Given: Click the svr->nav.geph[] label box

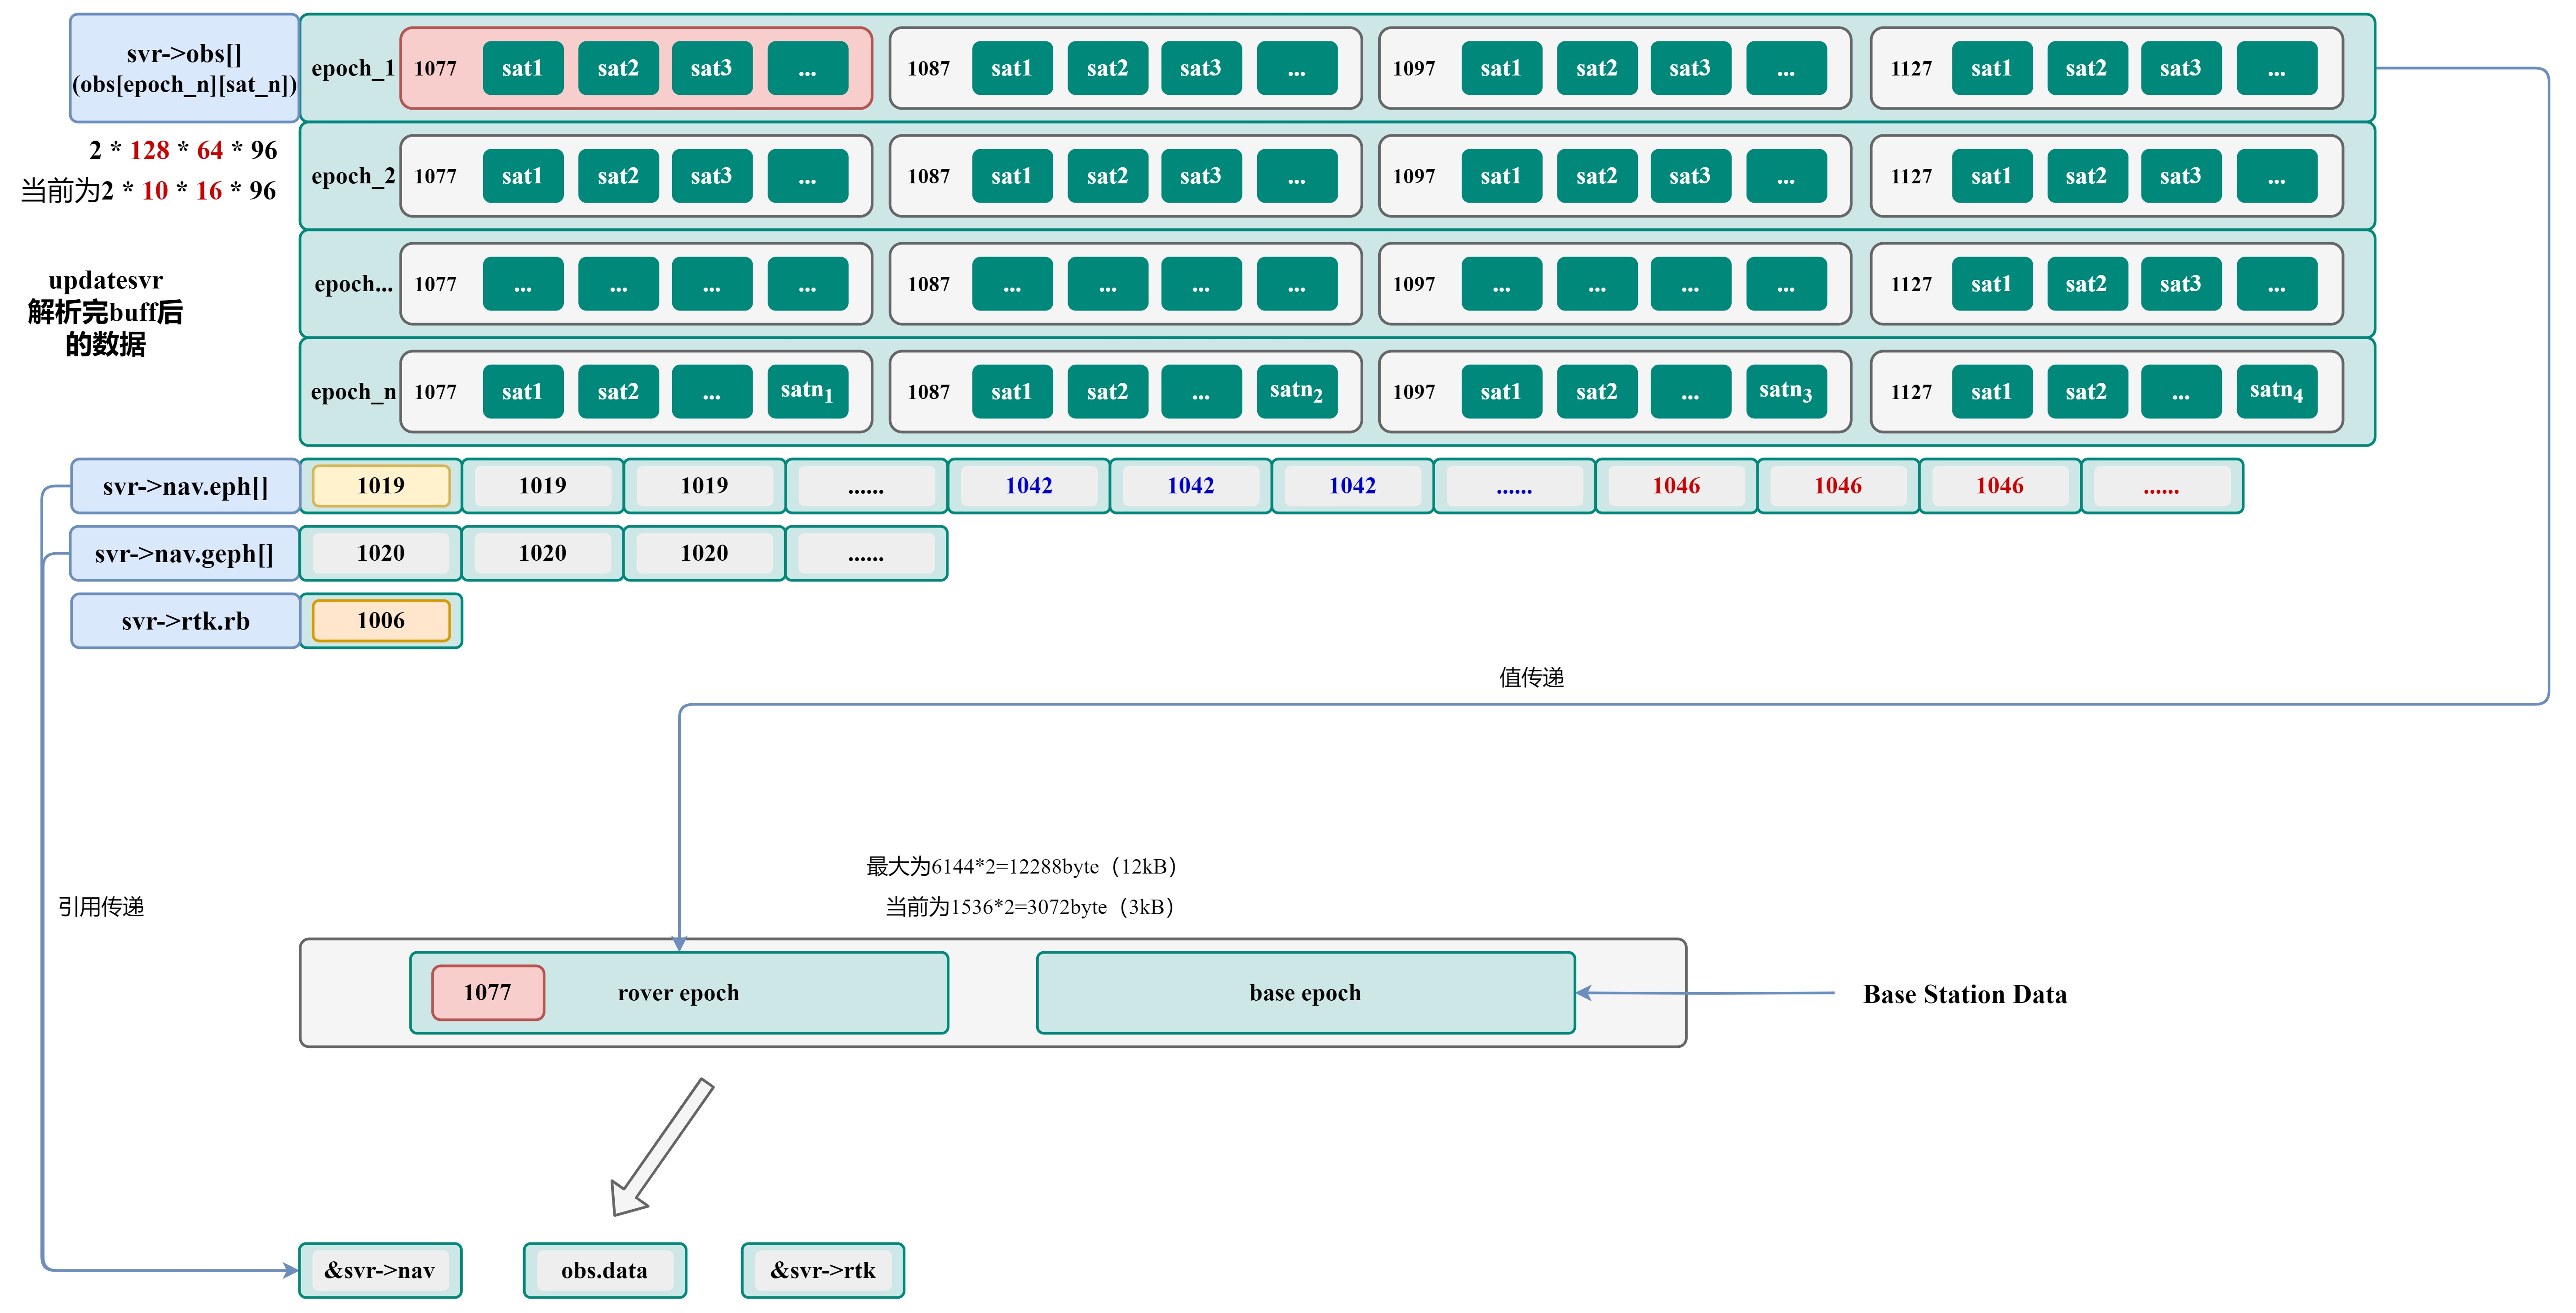Looking at the screenshot, I should click(x=185, y=553).
